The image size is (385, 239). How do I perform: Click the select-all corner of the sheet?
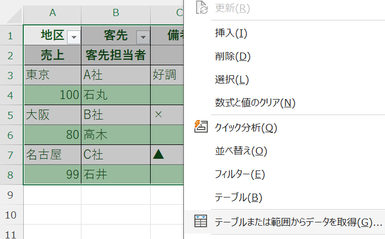pos(11,13)
